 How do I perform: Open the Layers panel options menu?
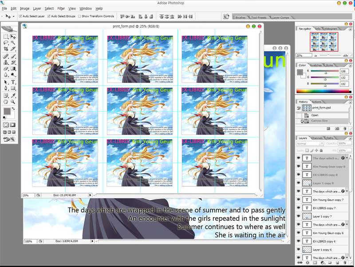coord(350,138)
